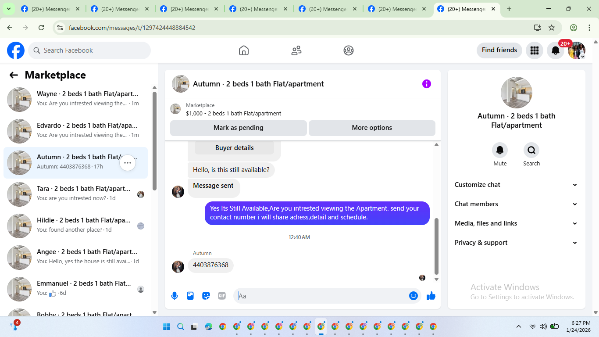Show hidden system tray icons chevron
Screen dimensions: 599x337
[519, 326]
